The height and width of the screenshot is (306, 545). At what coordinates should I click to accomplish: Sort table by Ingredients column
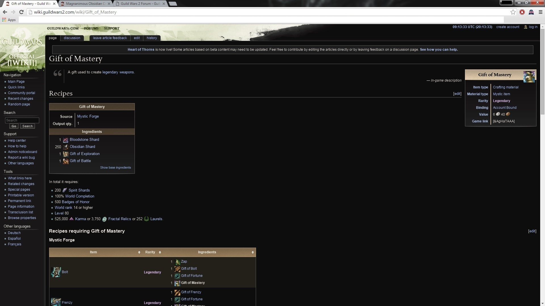point(253,252)
